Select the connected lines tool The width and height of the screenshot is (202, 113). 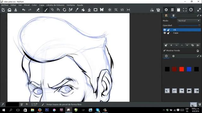coord(58,10)
